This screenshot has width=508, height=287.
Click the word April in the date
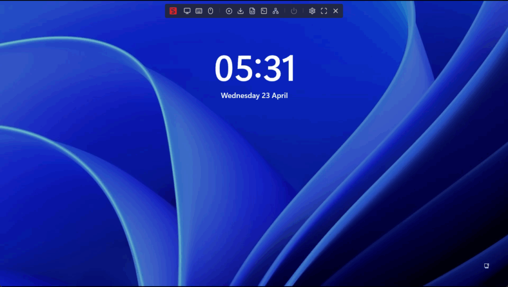point(279,96)
